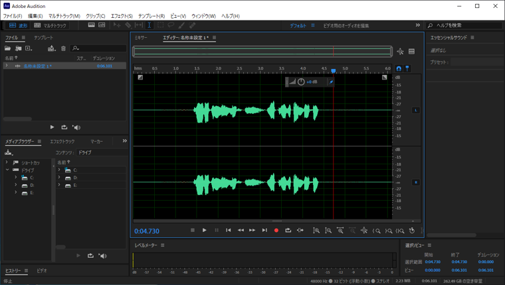Select the Spot Healing Brush tool
The image size is (505, 285).
pyautogui.click(x=192, y=25)
